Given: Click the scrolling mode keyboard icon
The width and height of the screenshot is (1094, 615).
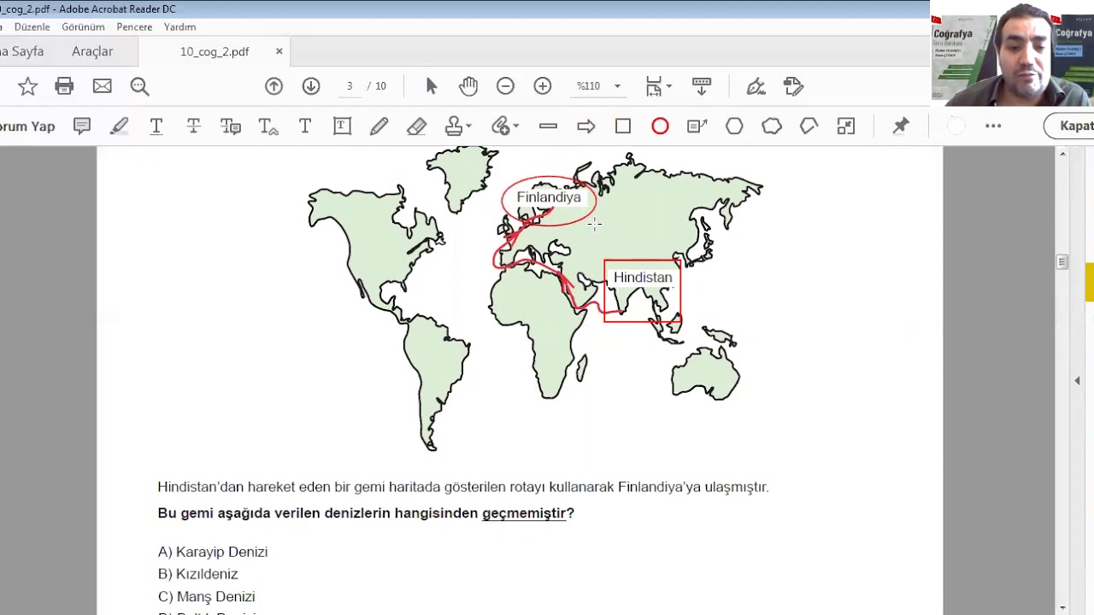Looking at the screenshot, I should coord(702,86).
